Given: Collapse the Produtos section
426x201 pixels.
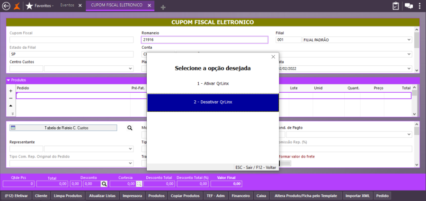Looking at the screenshot, I should tap(8, 80).
